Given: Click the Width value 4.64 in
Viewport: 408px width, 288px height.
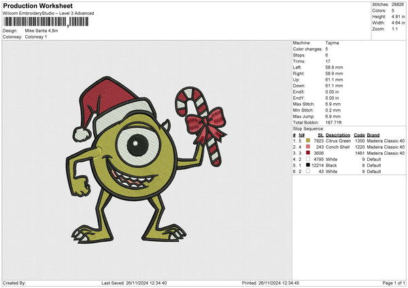Looking at the screenshot, I should tap(398, 23).
